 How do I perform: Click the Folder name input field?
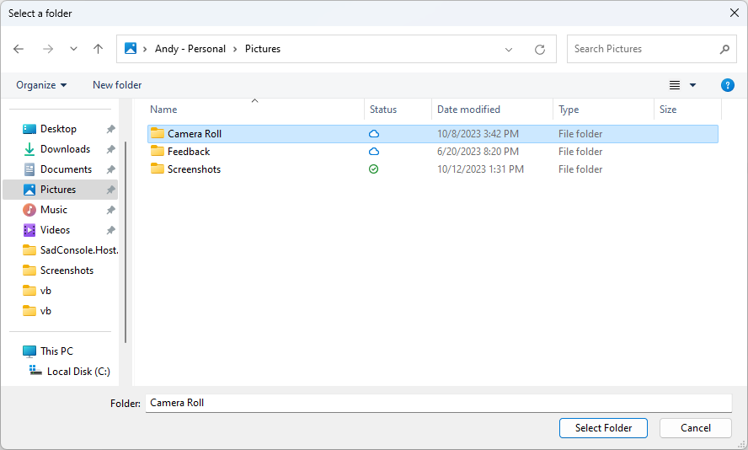pyautogui.click(x=438, y=403)
